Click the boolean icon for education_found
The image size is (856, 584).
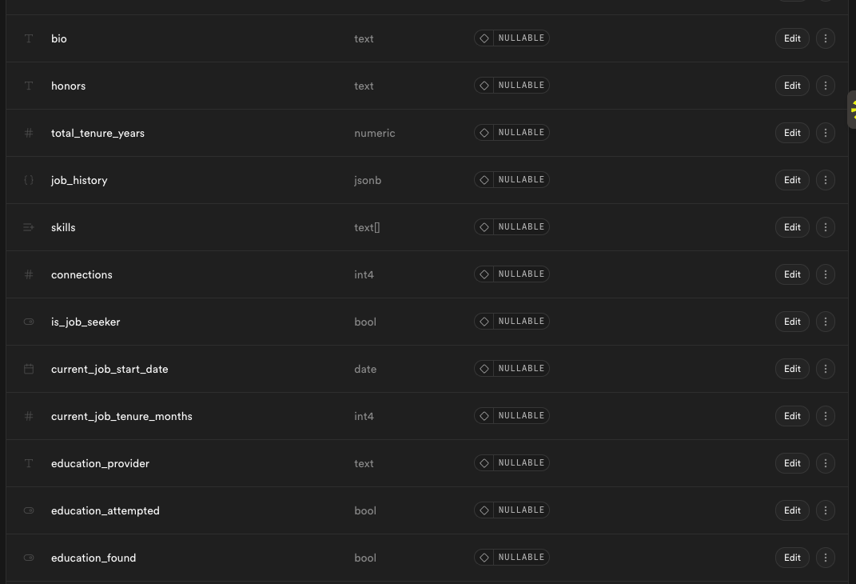click(29, 558)
